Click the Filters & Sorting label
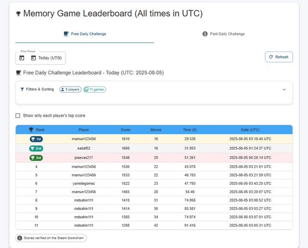 (40, 89)
